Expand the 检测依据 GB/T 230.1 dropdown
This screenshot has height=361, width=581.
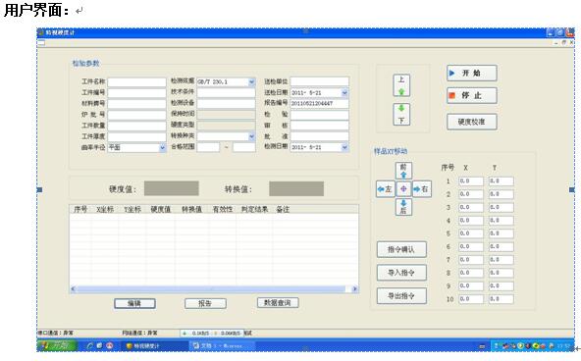coord(251,81)
